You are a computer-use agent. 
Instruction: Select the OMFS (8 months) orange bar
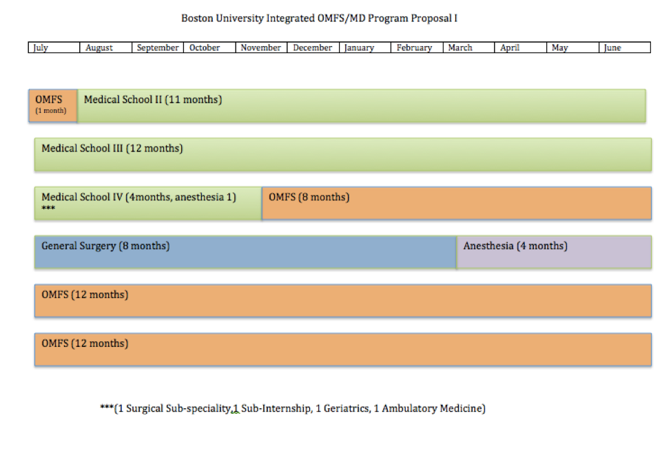456,203
